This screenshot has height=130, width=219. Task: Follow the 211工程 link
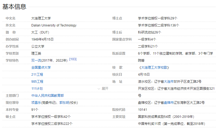click(x=37, y=74)
